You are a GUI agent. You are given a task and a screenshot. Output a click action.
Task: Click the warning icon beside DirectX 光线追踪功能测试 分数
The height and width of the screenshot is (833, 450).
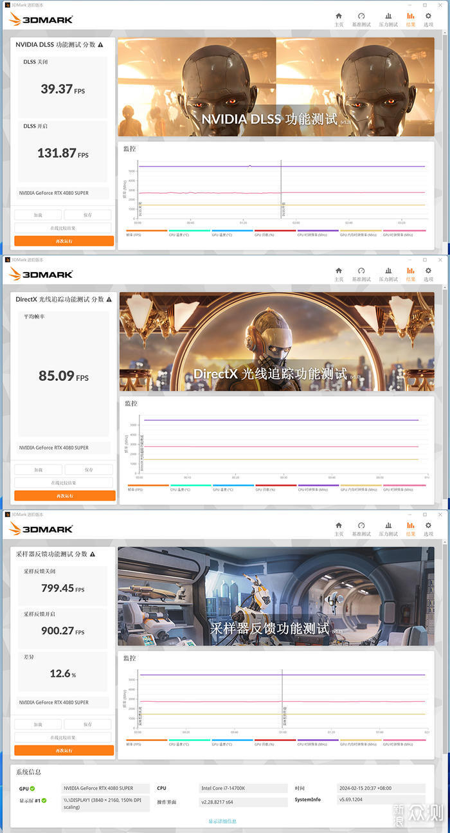point(109,300)
